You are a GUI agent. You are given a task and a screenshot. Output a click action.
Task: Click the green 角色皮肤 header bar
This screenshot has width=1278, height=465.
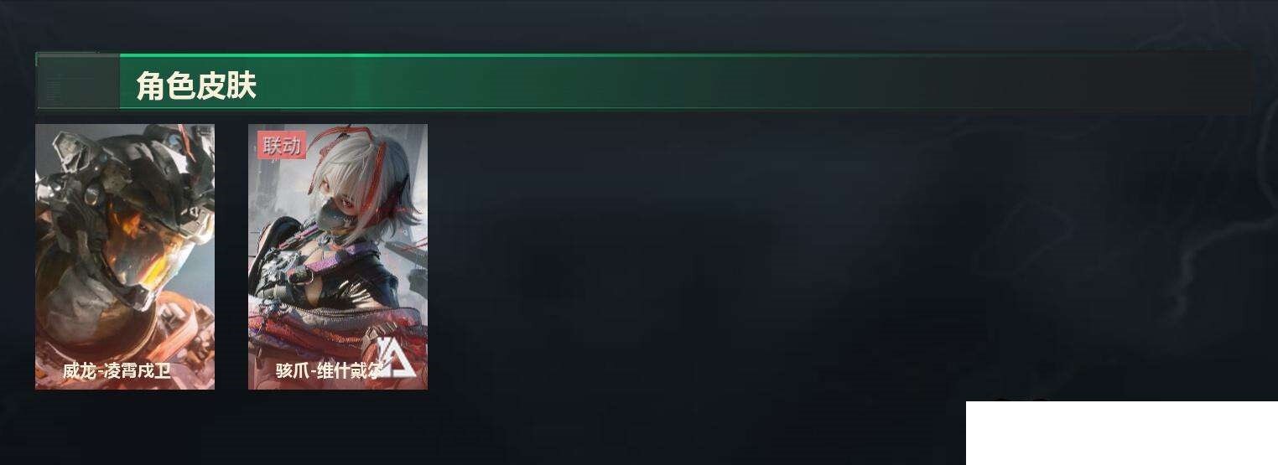tap(643, 81)
